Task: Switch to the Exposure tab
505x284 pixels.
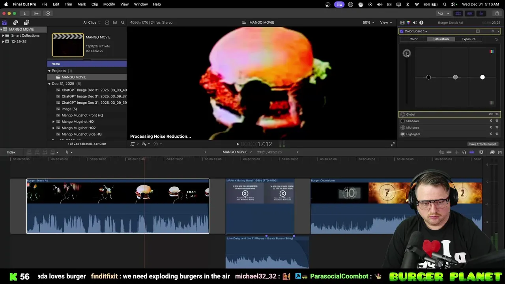Action: [x=469, y=39]
